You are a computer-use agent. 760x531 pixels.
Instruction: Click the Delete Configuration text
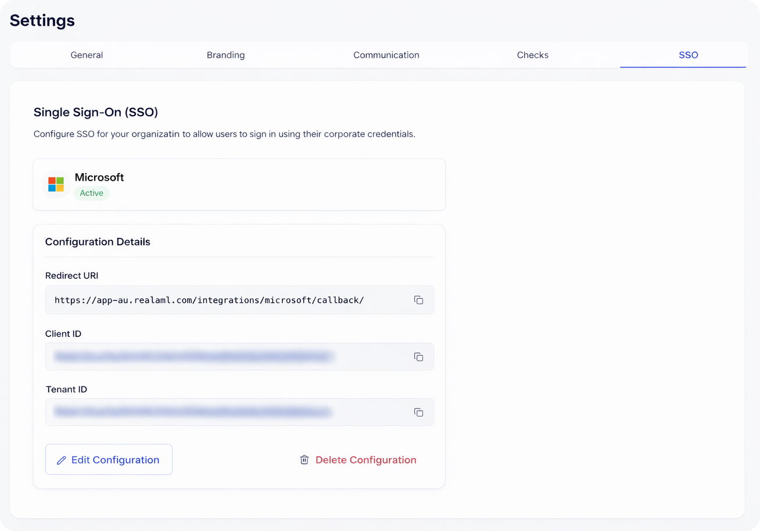tap(365, 460)
